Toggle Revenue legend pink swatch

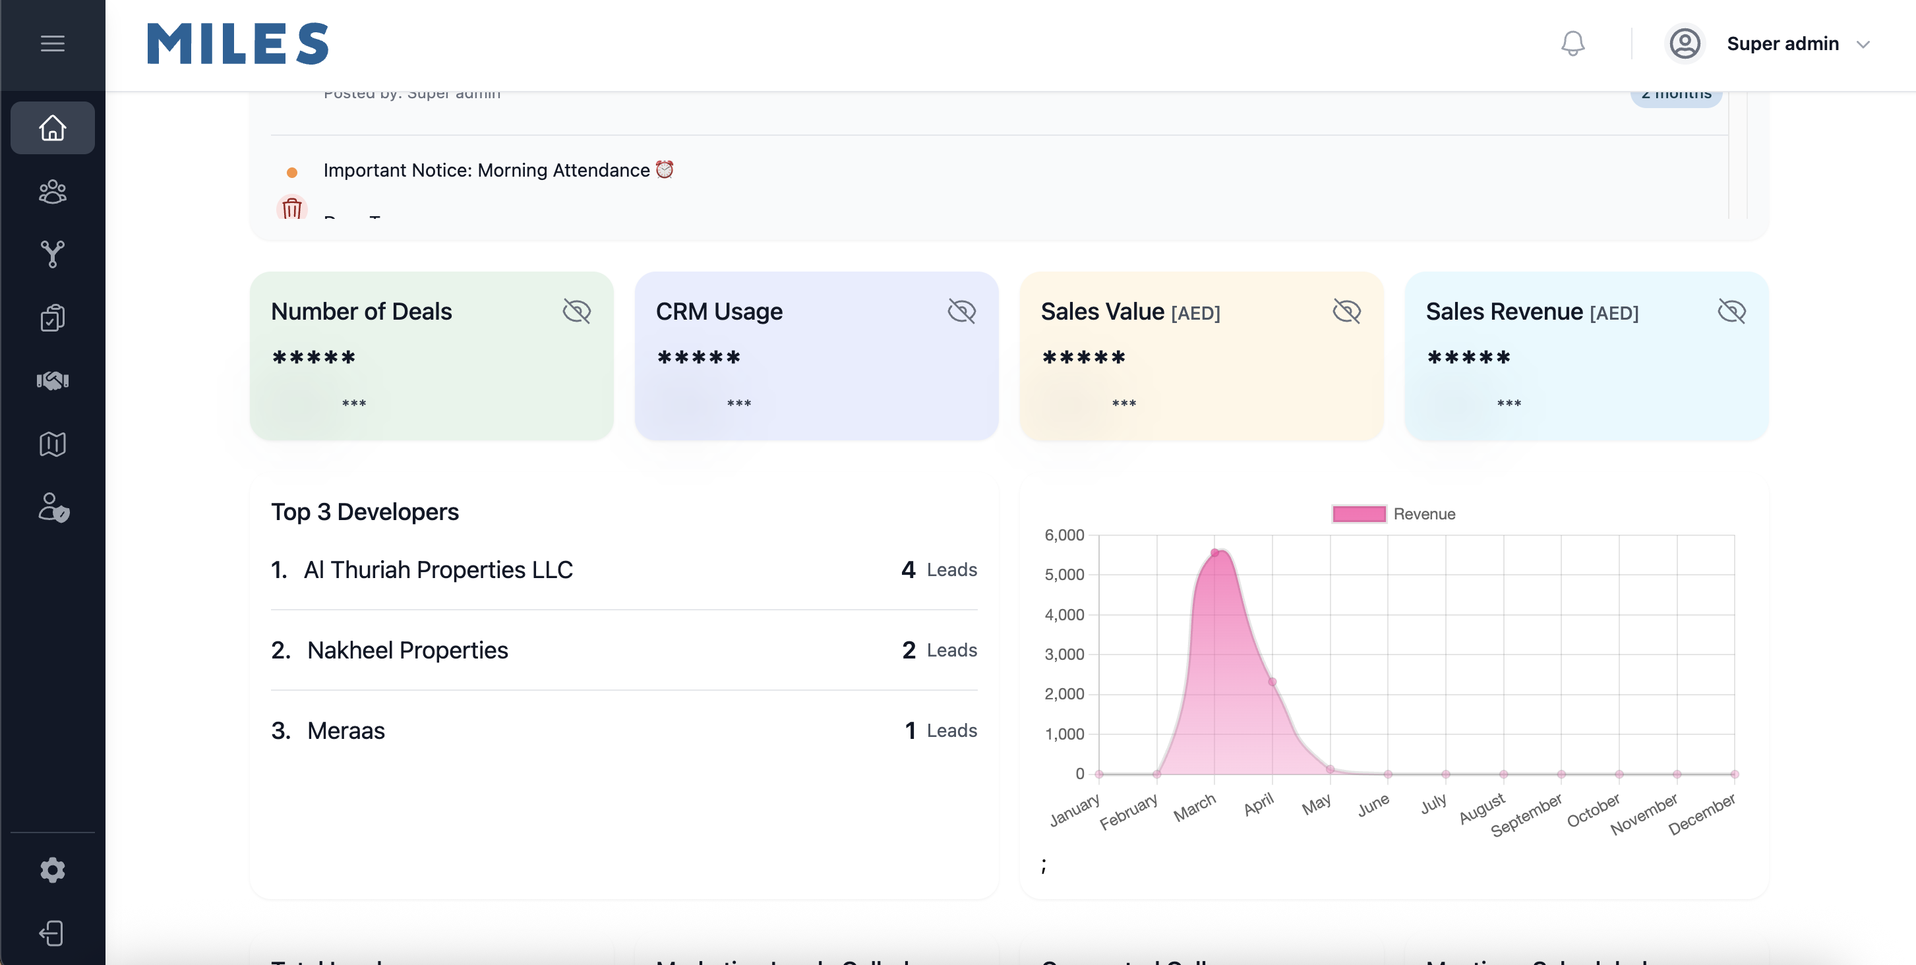click(x=1358, y=513)
